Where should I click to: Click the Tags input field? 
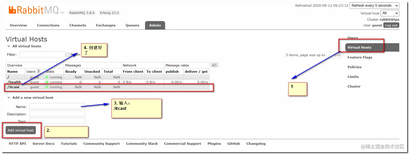point(57,121)
